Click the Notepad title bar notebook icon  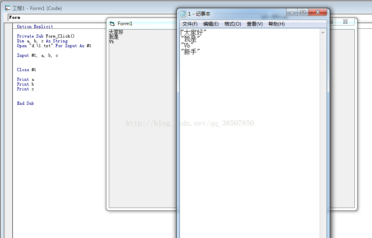tap(183, 14)
